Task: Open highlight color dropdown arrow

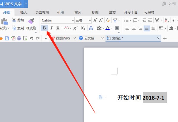Action: 103,28
